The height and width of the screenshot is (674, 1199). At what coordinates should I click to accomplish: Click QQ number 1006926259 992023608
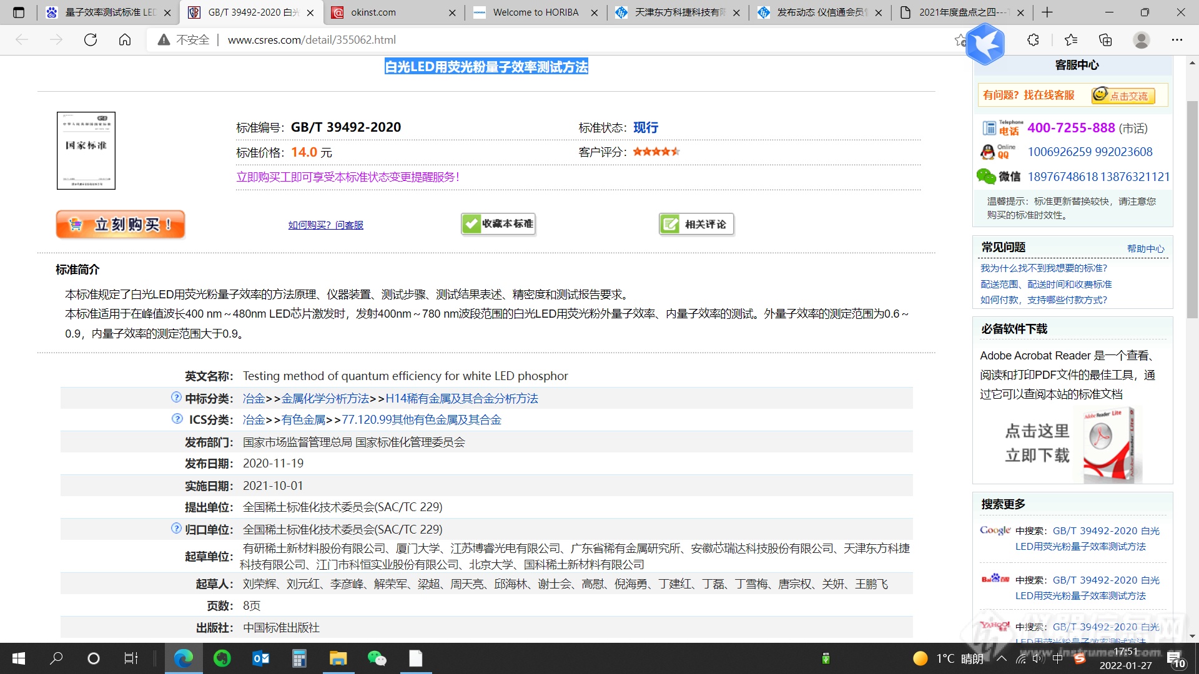pos(1090,152)
